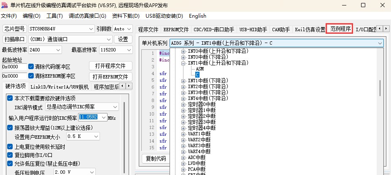Image resolution: width=391 pixels, height=175 pixels.
Task: Switch to the 程序文件 tab
Action: point(148,30)
